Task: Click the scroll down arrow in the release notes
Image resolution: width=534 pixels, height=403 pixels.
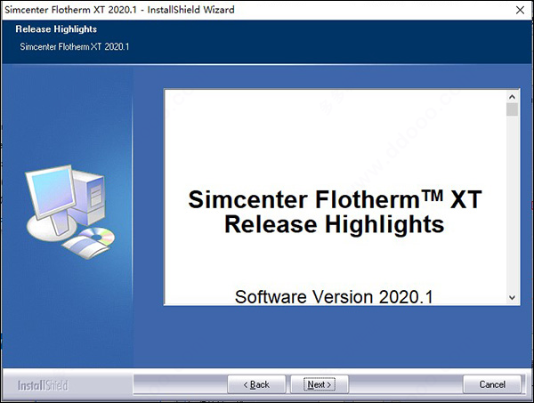Action: point(512,298)
